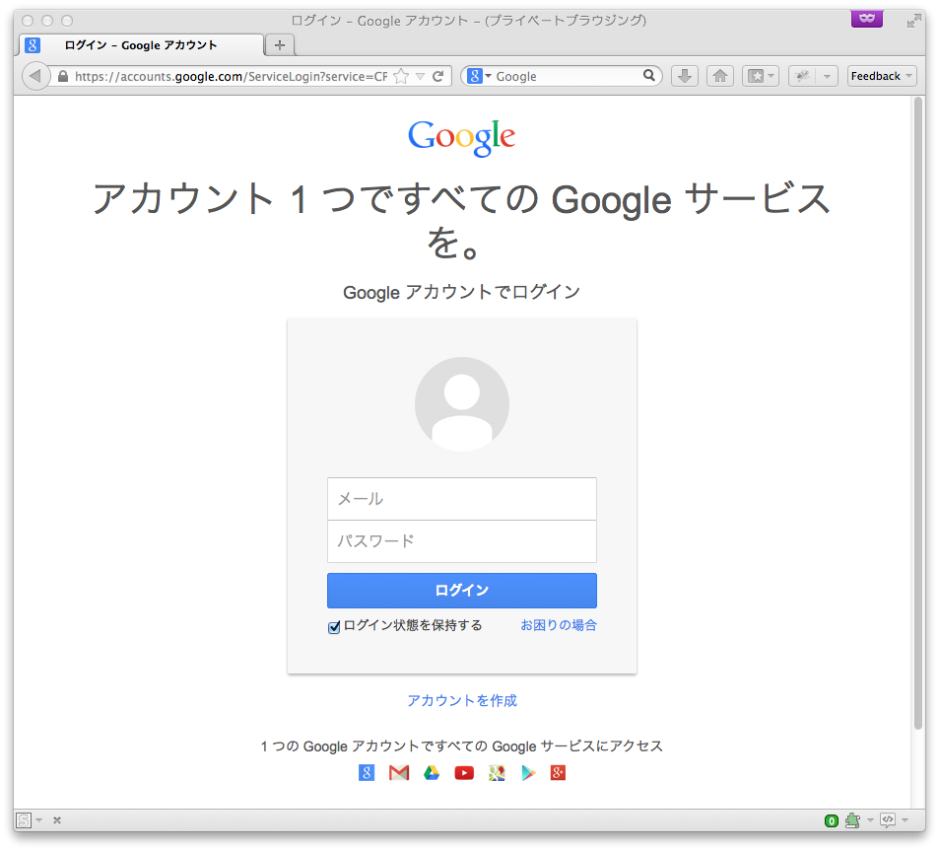Click the Google Play service icon
The height and width of the screenshot is (851, 939).
528,772
